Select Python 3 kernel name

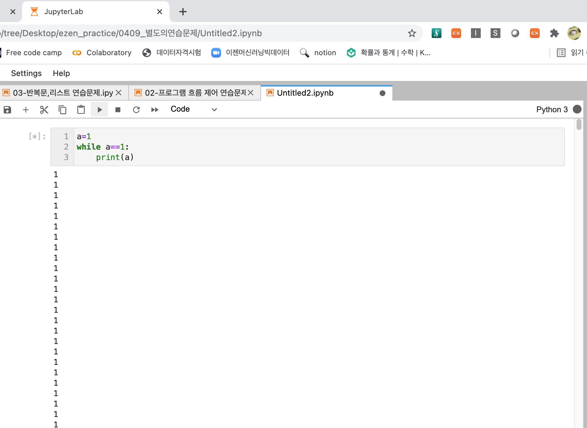[x=552, y=109]
